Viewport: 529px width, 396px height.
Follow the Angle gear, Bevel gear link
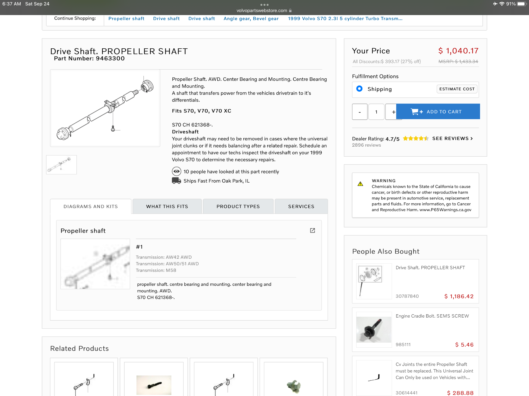click(251, 18)
